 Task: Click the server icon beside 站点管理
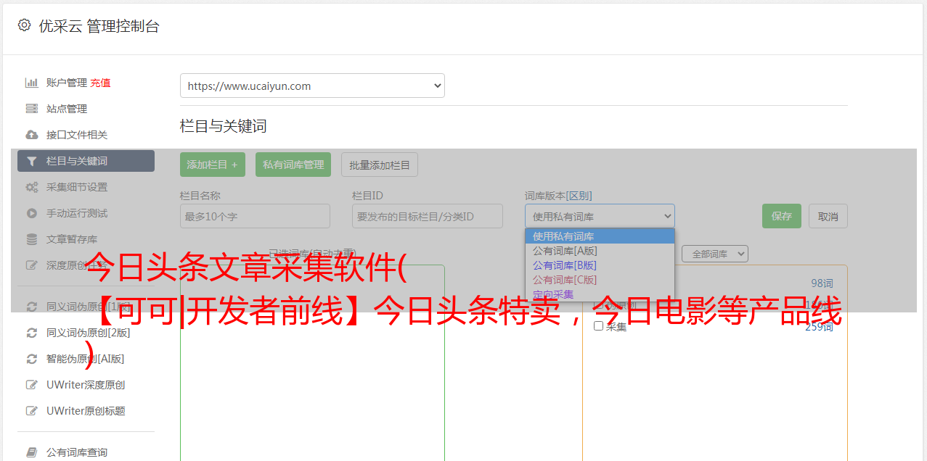32,109
